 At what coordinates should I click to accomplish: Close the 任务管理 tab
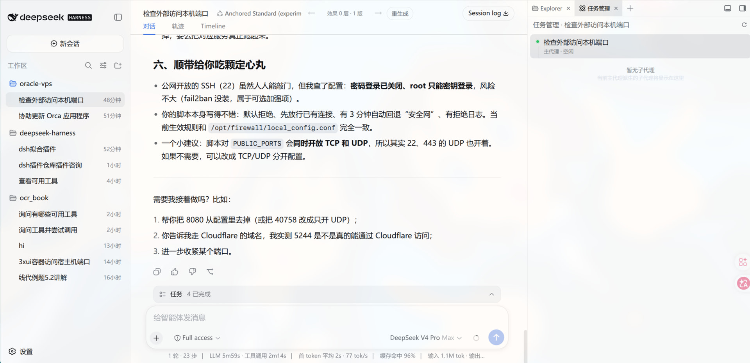tap(616, 8)
